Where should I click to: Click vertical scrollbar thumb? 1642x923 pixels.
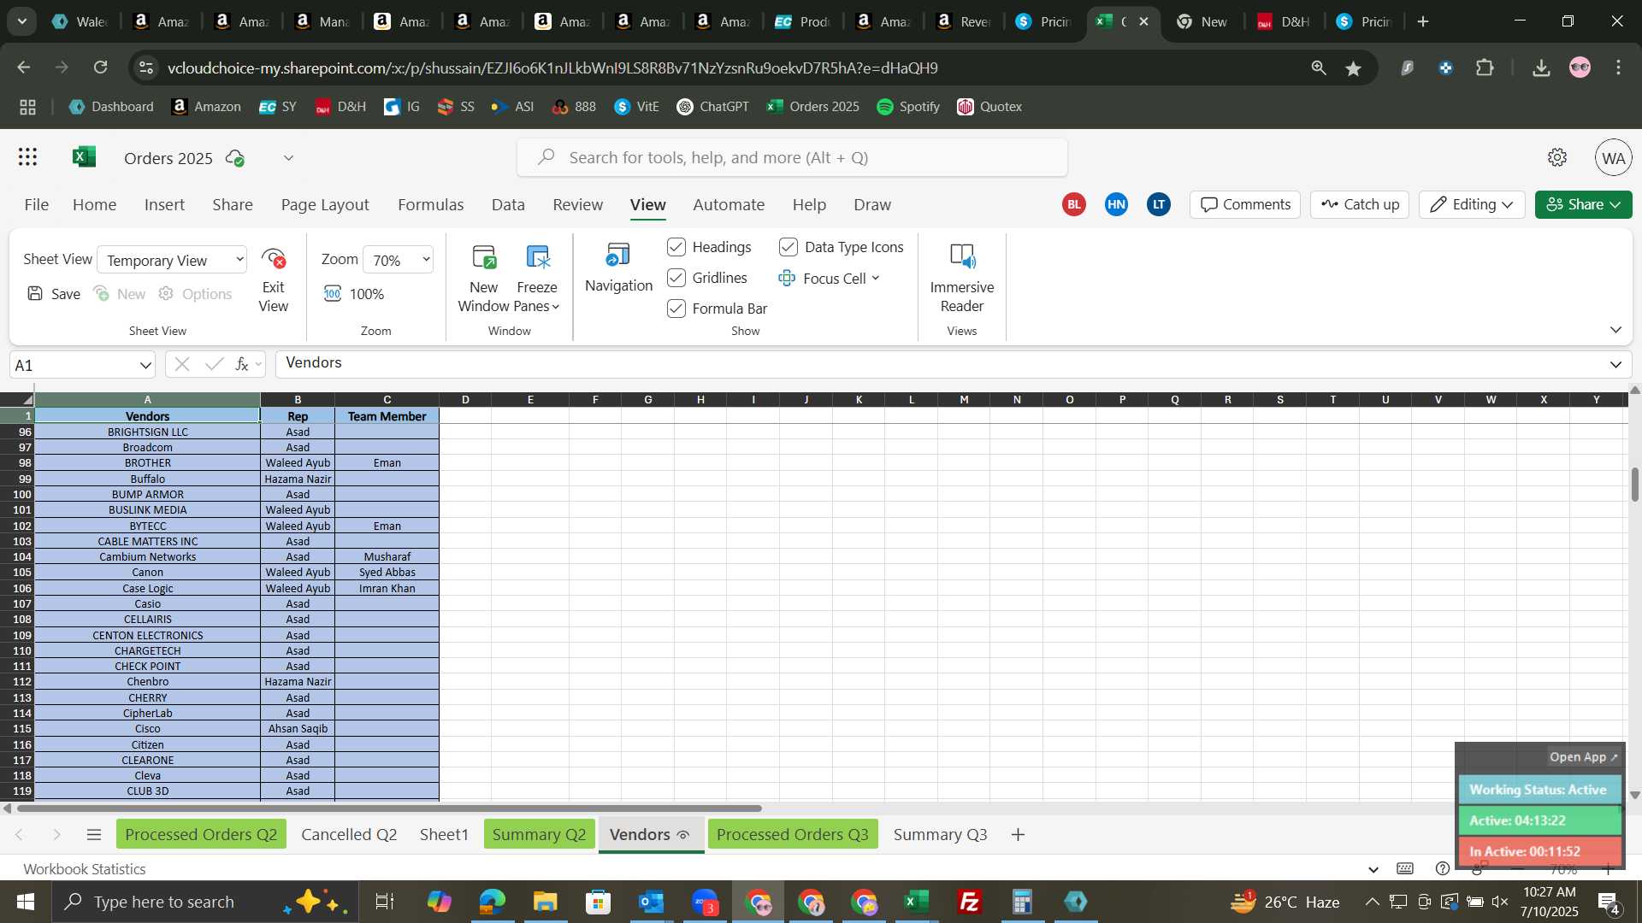[x=1634, y=485]
